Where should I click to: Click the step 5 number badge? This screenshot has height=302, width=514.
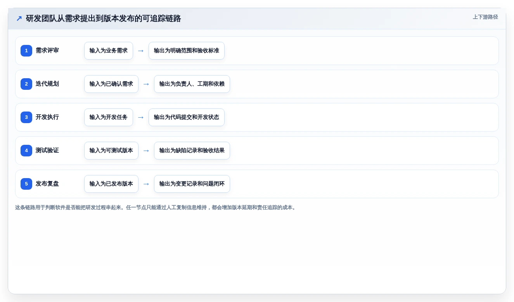[x=26, y=184]
